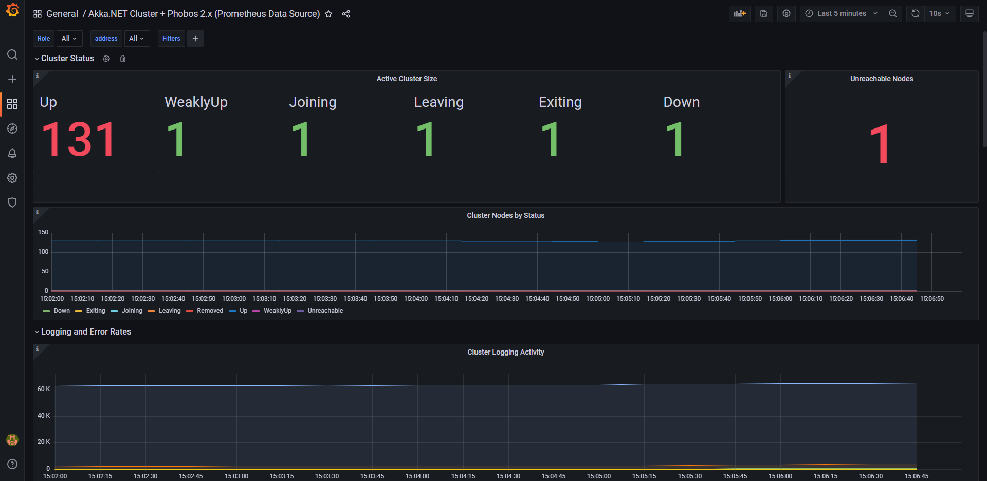
Task: Click the WeaklyUp stat label
Action: tap(196, 102)
